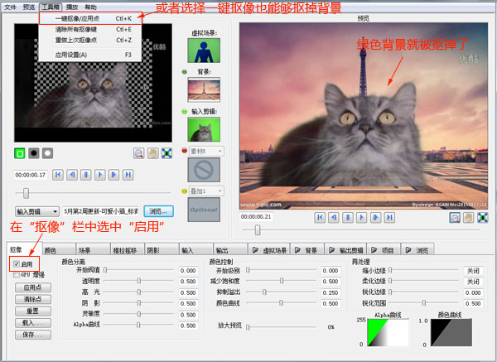Click the 保存... button
The width and height of the screenshot is (497, 362).
point(33,335)
